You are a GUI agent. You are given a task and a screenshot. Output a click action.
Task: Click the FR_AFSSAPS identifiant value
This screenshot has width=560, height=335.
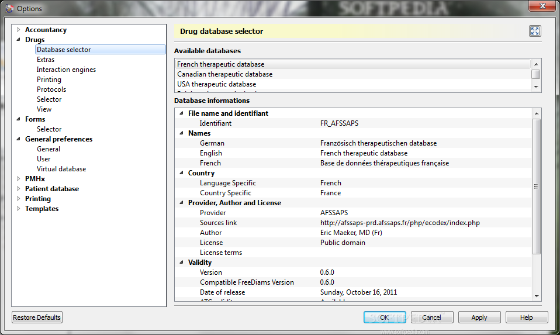(x=339, y=123)
